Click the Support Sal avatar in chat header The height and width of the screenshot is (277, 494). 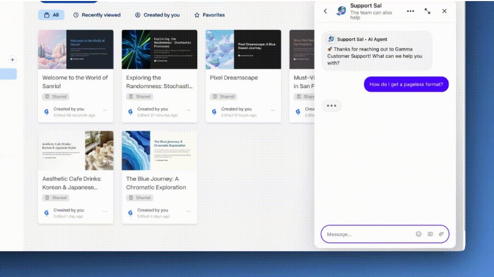pyautogui.click(x=341, y=11)
